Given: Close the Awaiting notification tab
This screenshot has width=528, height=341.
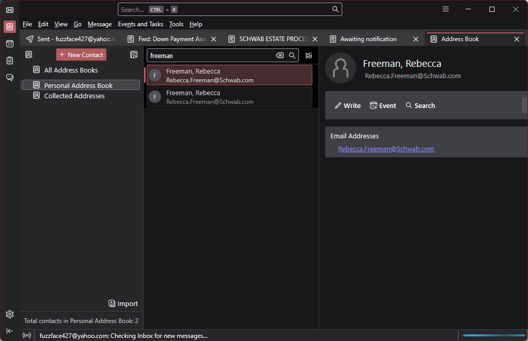Looking at the screenshot, I should click(416, 39).
